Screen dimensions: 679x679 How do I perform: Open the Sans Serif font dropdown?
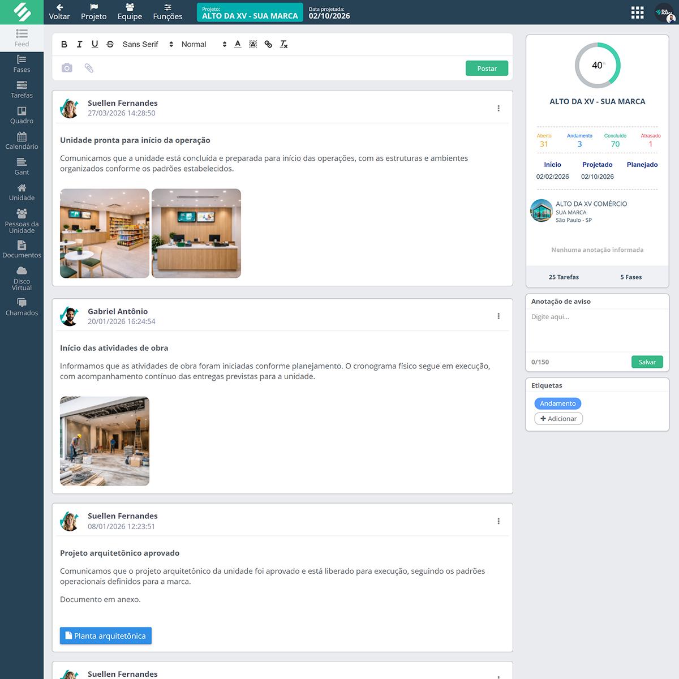146,44
